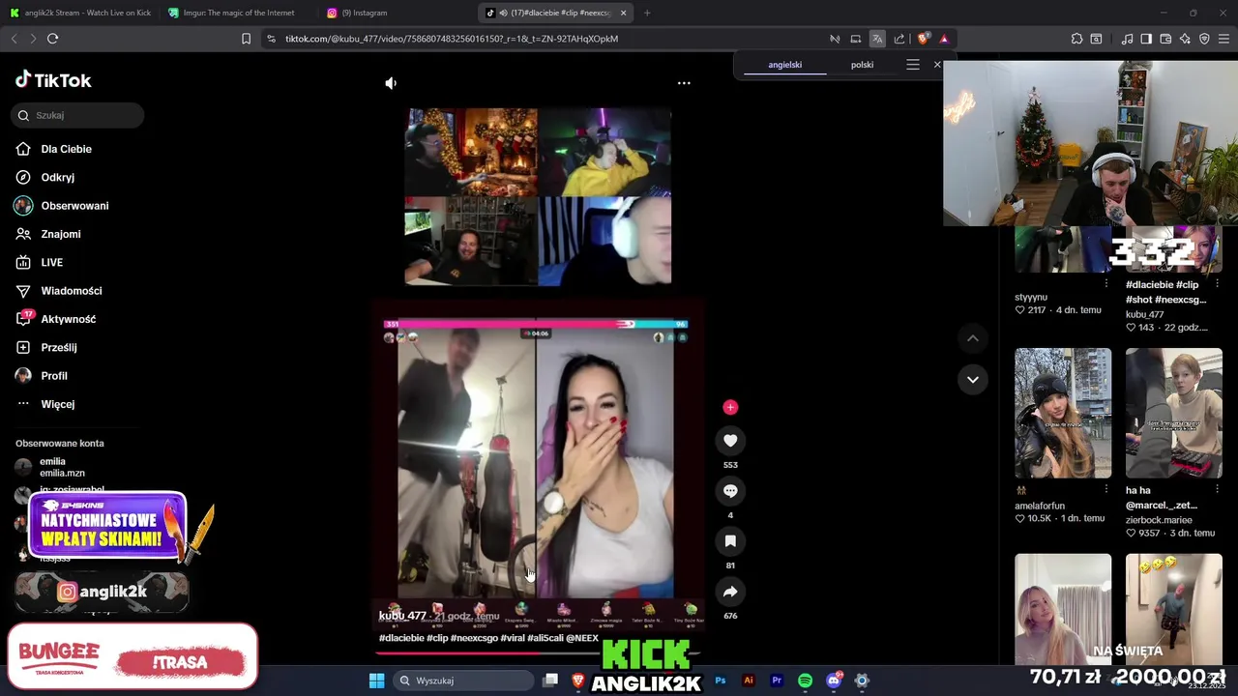This screenshot has width=1238, height=696.
Task: Open Brave VPN shield icon
Action: coord(1204,39)
